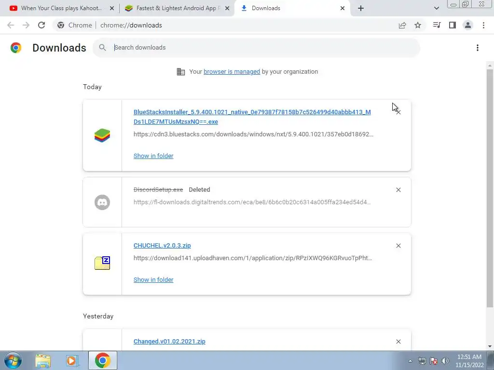This screenshot has width=494, height=370.
Task: Open the taskbar clock showing 12:51 AM
Action: (469, 361)
